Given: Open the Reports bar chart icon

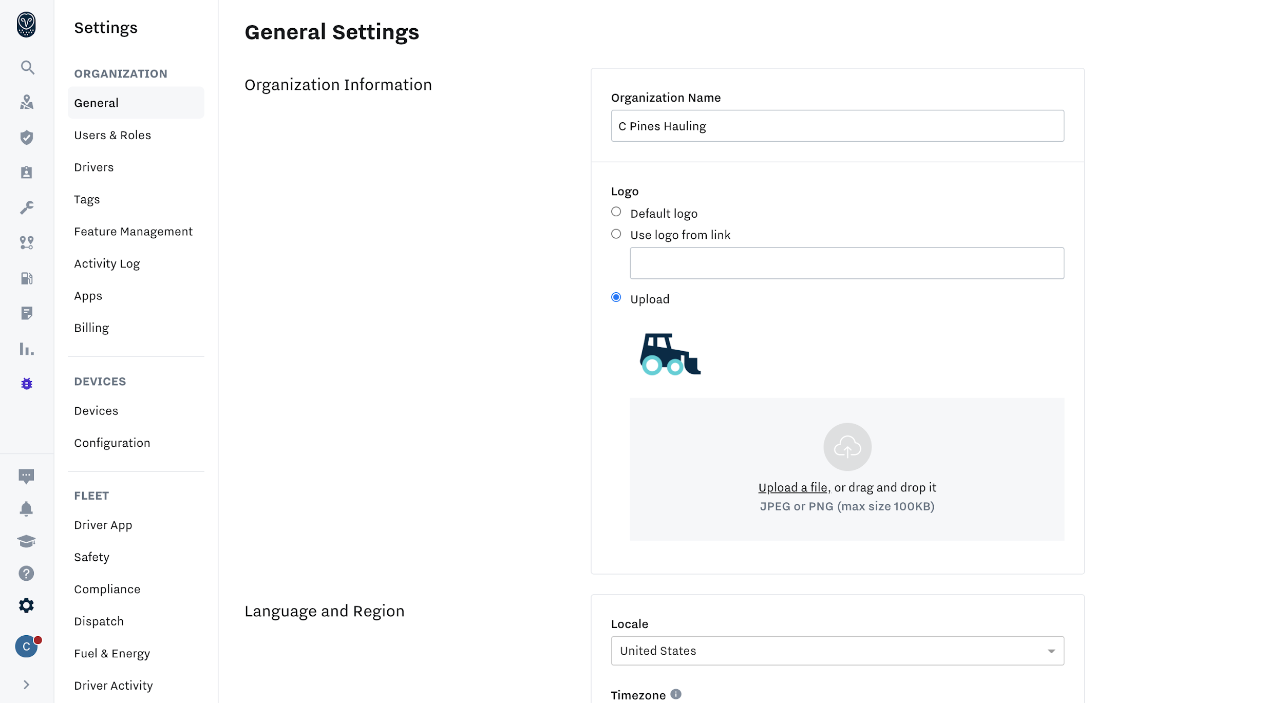Looking at the screenshot, I should [x=27, y=349].
